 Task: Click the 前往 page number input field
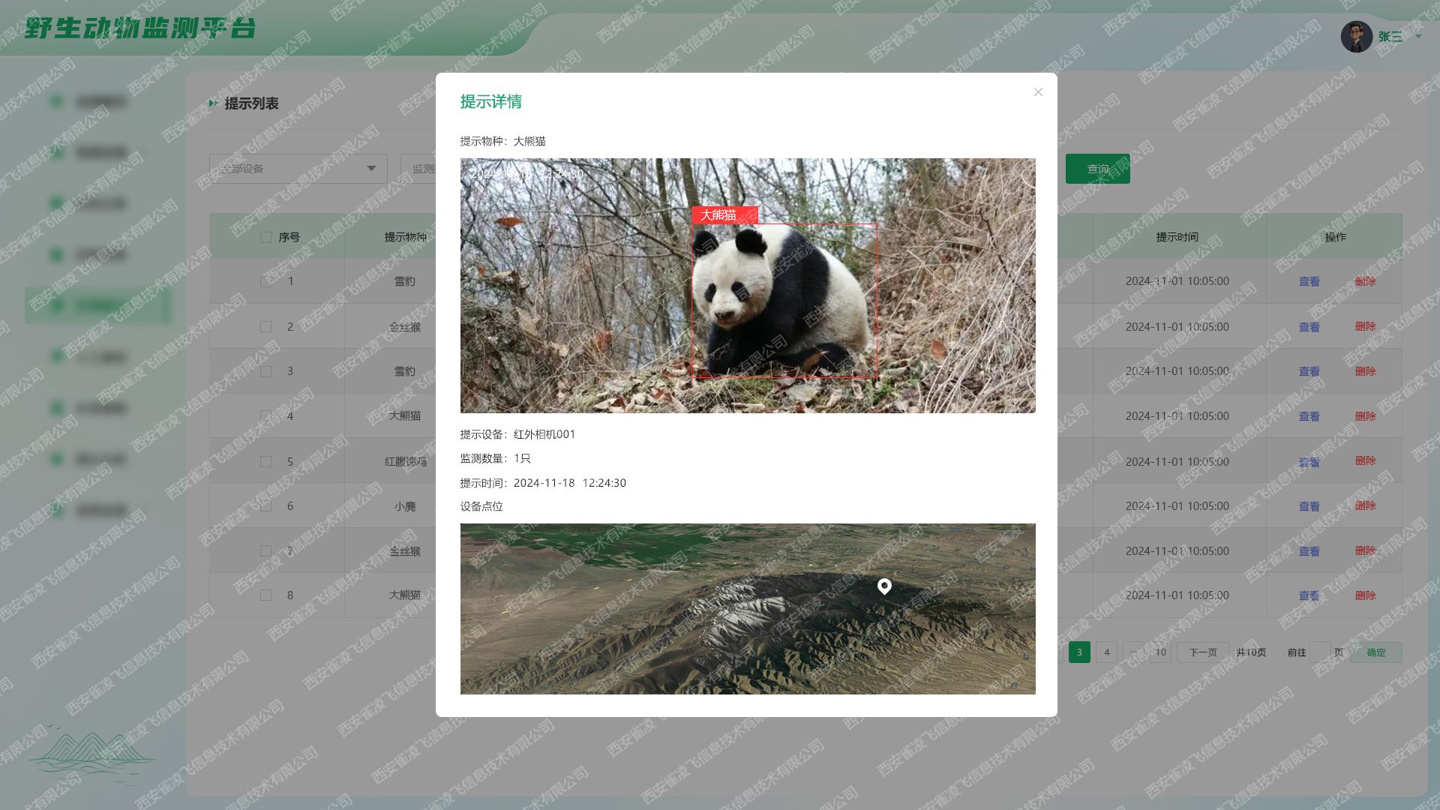point(1320,652)
